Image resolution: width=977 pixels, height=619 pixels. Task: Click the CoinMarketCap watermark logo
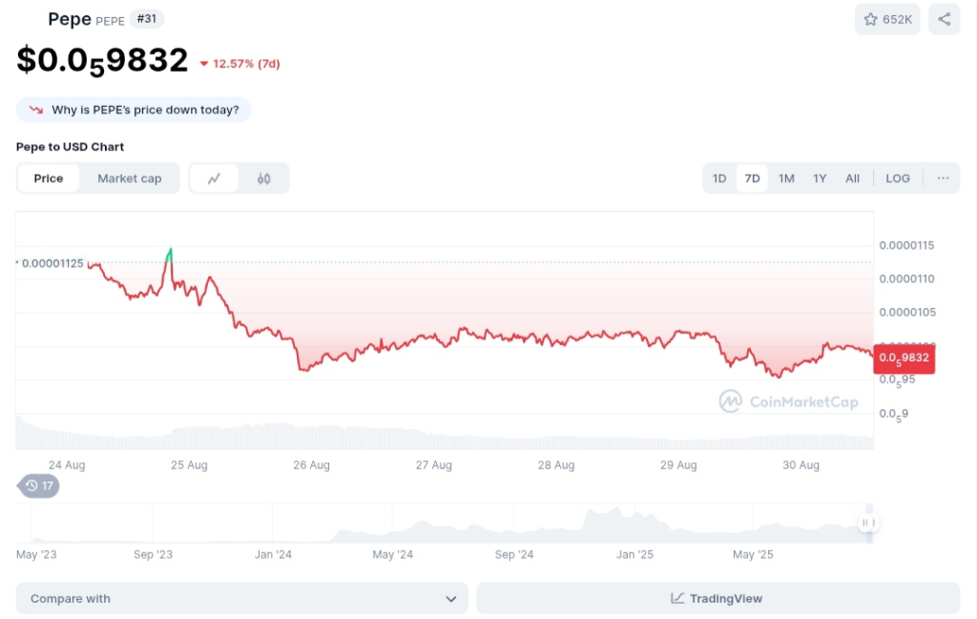pyautogui.click(x=730, y=402)
